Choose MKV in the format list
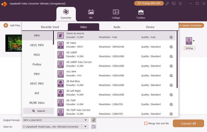The width and height of the screenshot is (207, 132). 37,74
